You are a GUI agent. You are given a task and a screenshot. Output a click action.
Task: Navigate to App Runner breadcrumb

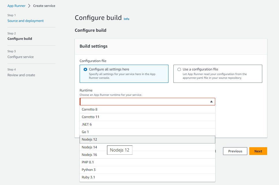tap(16, 5)
